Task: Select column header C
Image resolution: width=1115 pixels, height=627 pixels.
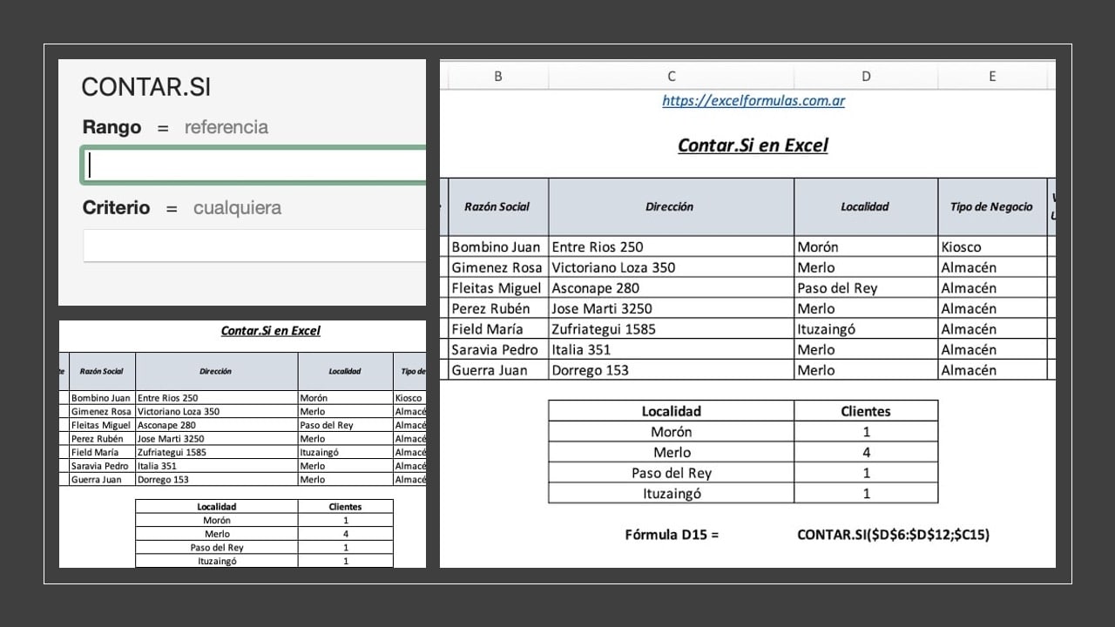Action: coord(671,76)
